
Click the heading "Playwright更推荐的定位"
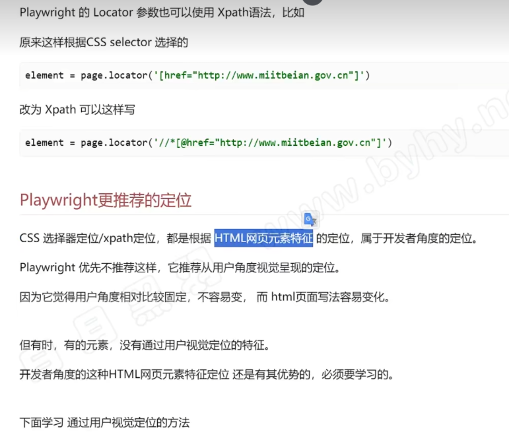[x=106, y=200]
